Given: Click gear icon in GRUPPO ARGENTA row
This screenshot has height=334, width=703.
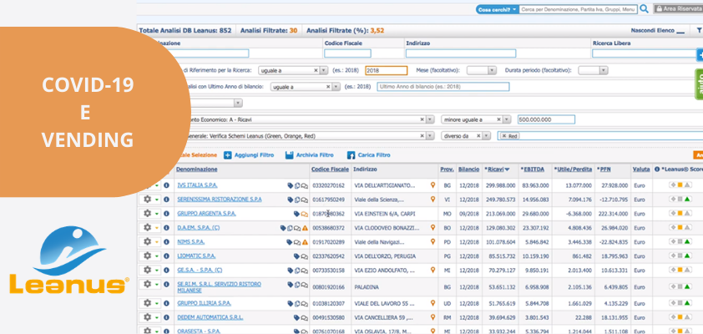Looking at the screenshot, I should click(147, 214).
